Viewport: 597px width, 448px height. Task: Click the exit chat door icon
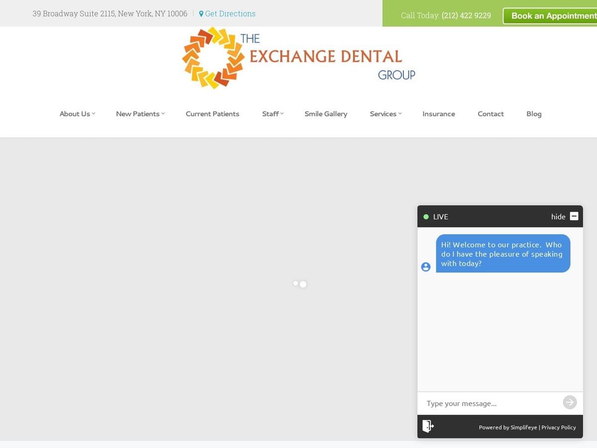click(x=428, y=426)
